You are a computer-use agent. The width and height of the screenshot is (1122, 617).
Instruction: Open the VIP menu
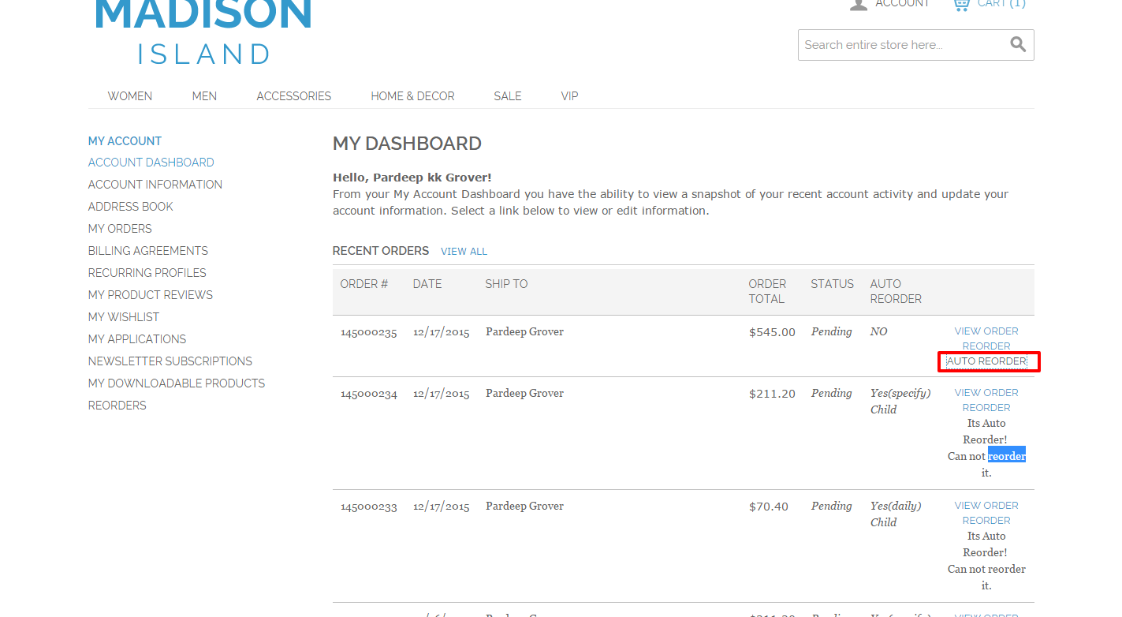[569, 96]
